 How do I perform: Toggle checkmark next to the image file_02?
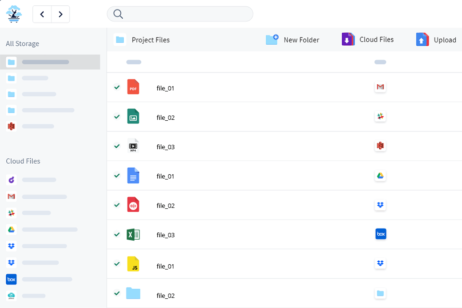pyautogui.click(x=117, y=116)
